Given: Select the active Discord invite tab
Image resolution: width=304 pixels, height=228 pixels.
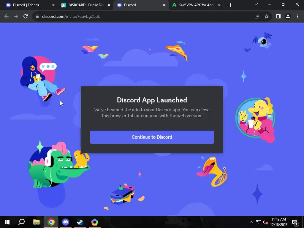Looking at the screenshot, I should [x=141, y=5].
